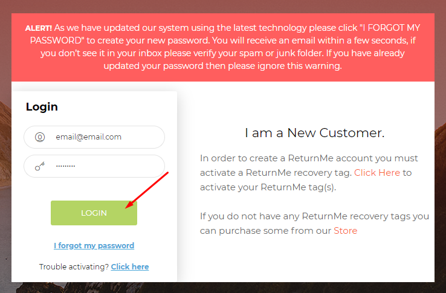Click the "Login" heading
The image size is (446, 293).
[x=42, y=107]
